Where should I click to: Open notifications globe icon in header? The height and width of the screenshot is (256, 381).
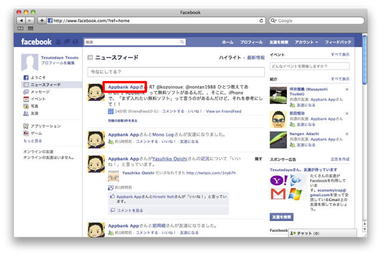[76, 42]
